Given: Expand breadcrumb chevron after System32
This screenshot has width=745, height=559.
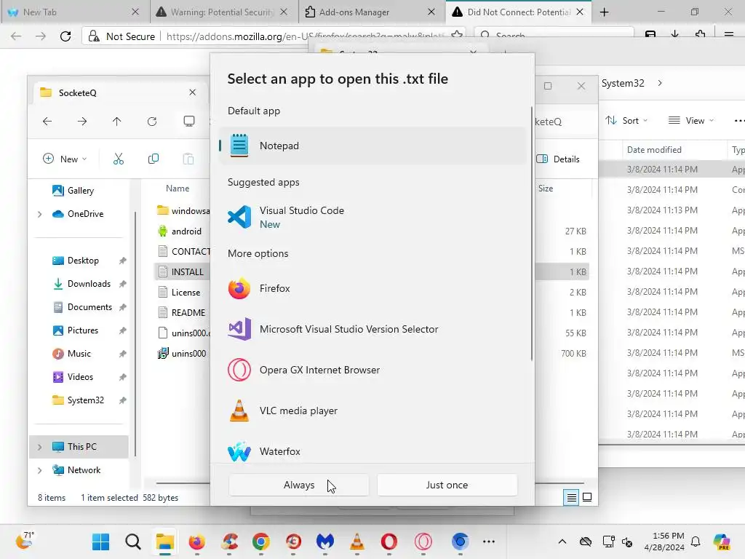Looking at the screenshot, I should pyautogui.click(x=660, y=83).
